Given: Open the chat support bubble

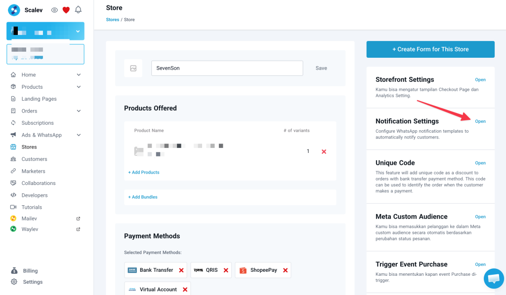Looking at the screenshot, I should [x=493, y=278].
